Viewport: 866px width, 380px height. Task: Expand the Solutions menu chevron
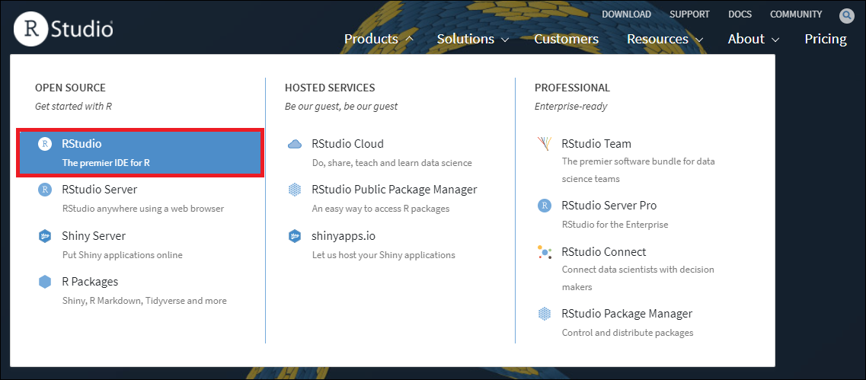click(x=505, y=40)
